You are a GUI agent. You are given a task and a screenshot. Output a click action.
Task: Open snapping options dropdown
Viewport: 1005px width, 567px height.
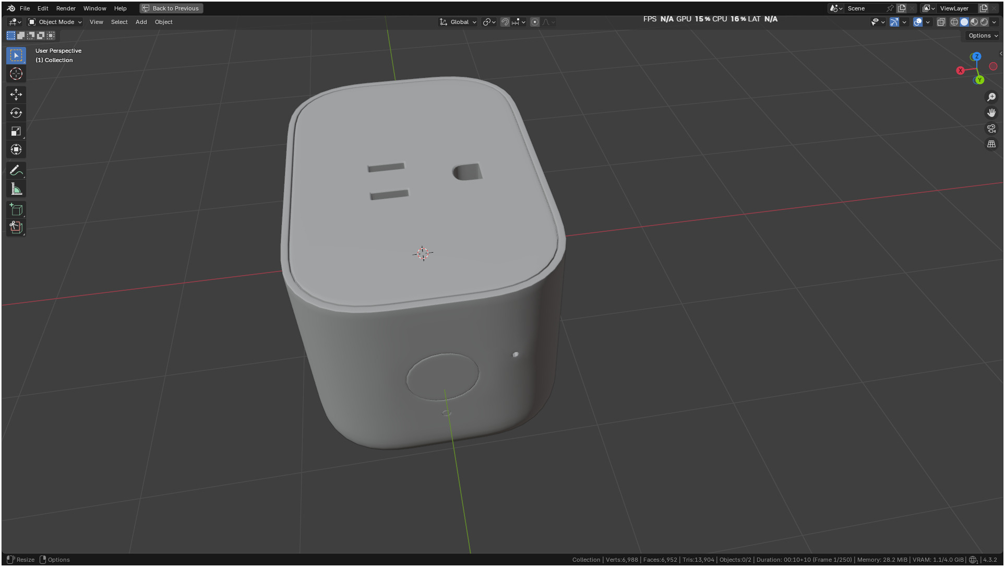click(x=518, y=22)
